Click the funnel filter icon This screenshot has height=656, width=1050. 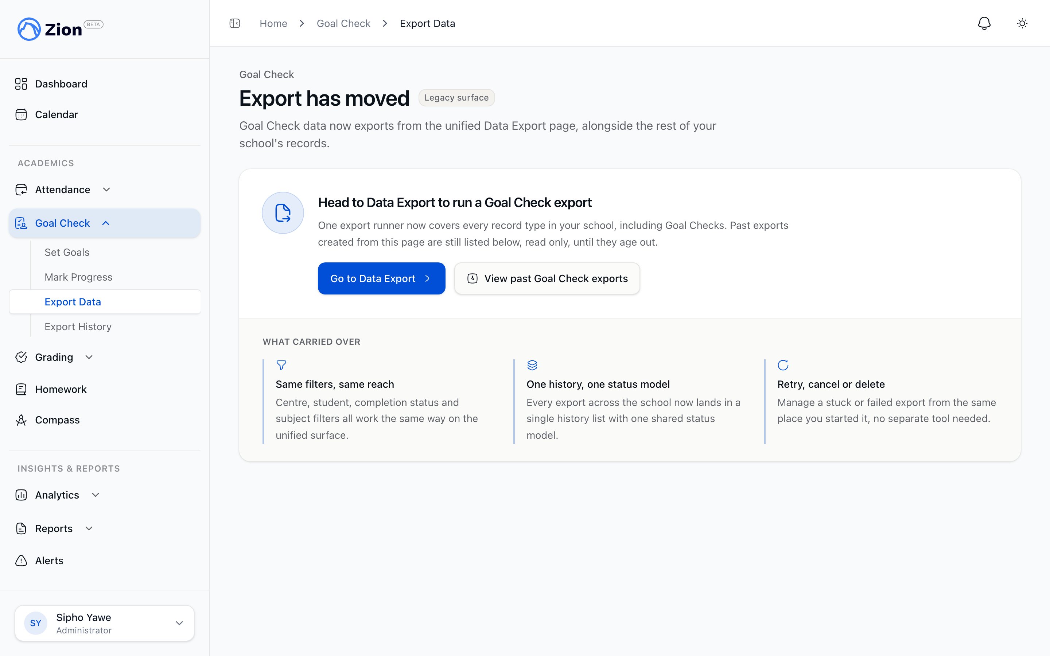tap(281, 365)
